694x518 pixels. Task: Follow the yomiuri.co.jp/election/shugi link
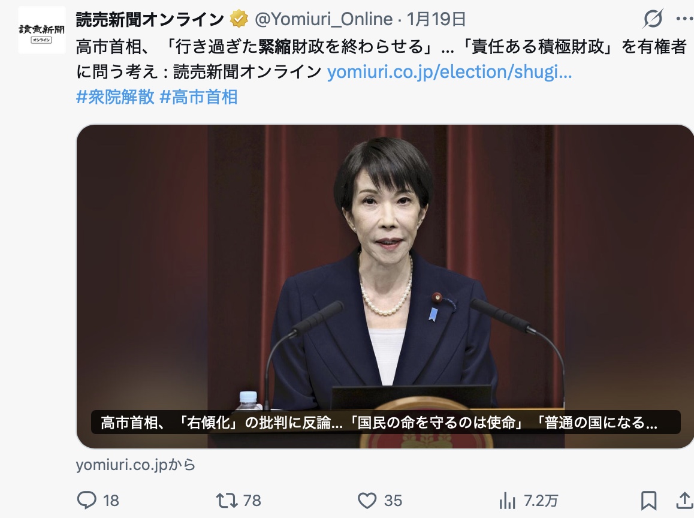pyautogui.click(x=449, y=72)
